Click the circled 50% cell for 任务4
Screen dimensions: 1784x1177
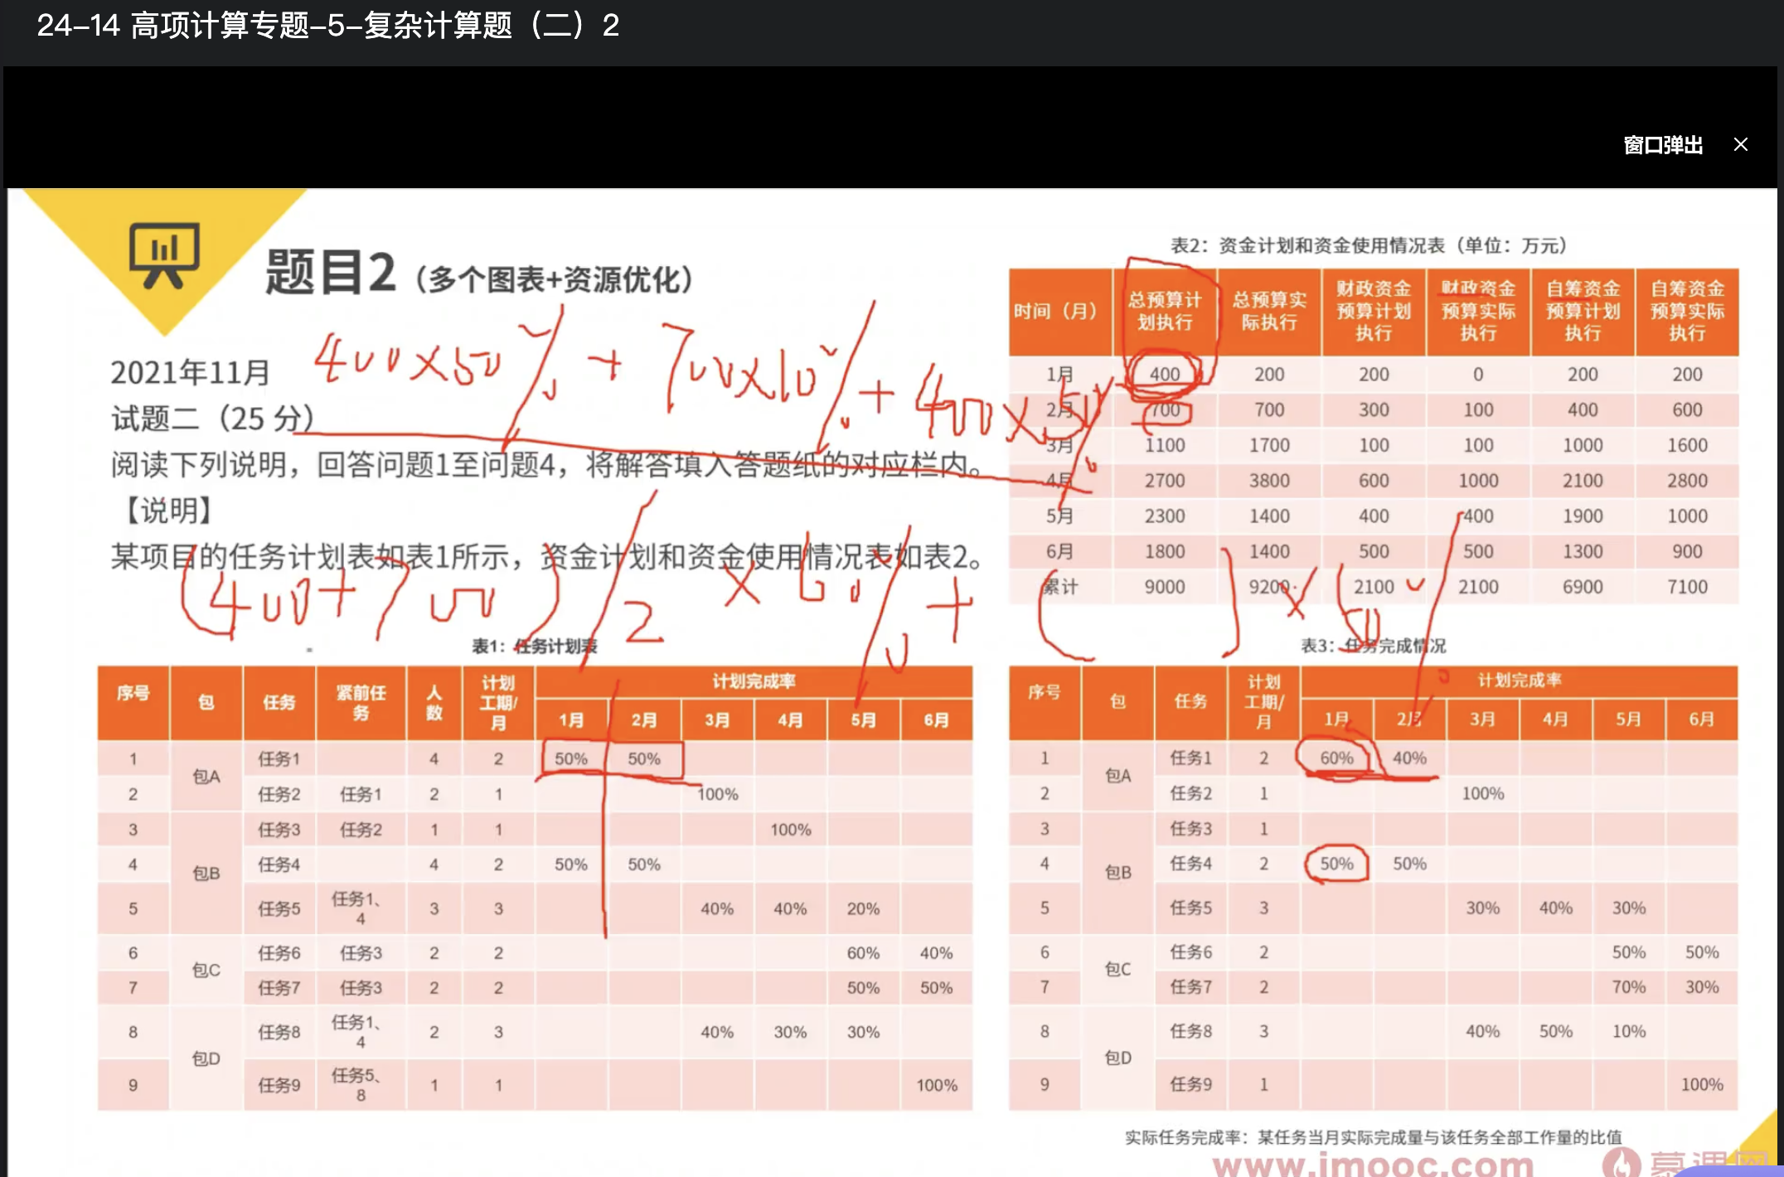tap(1335, 863)
